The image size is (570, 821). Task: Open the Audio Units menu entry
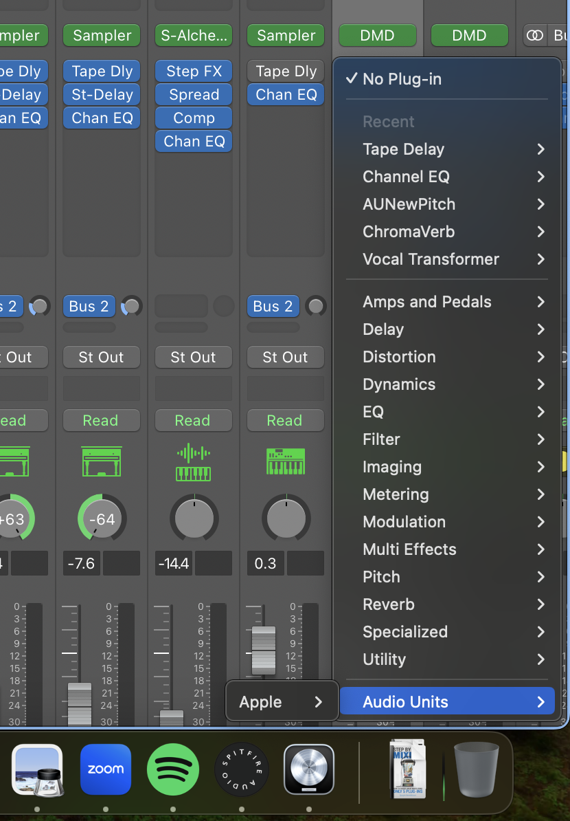[446, 701]
